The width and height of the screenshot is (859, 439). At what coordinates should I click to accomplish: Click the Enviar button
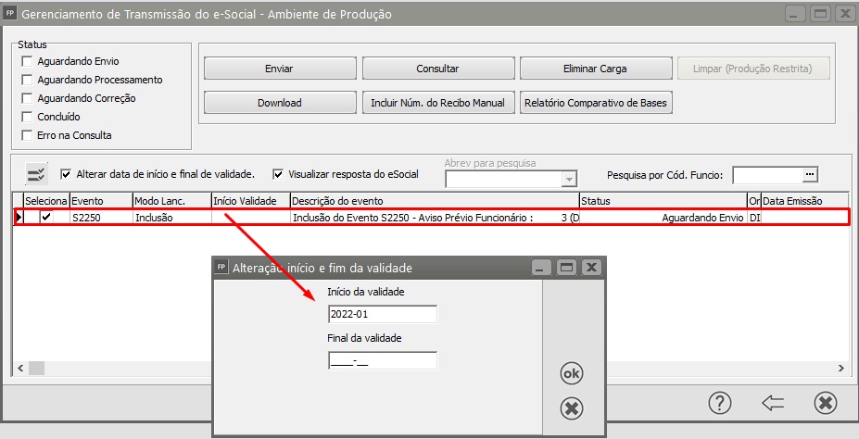[x=280, y=69]
